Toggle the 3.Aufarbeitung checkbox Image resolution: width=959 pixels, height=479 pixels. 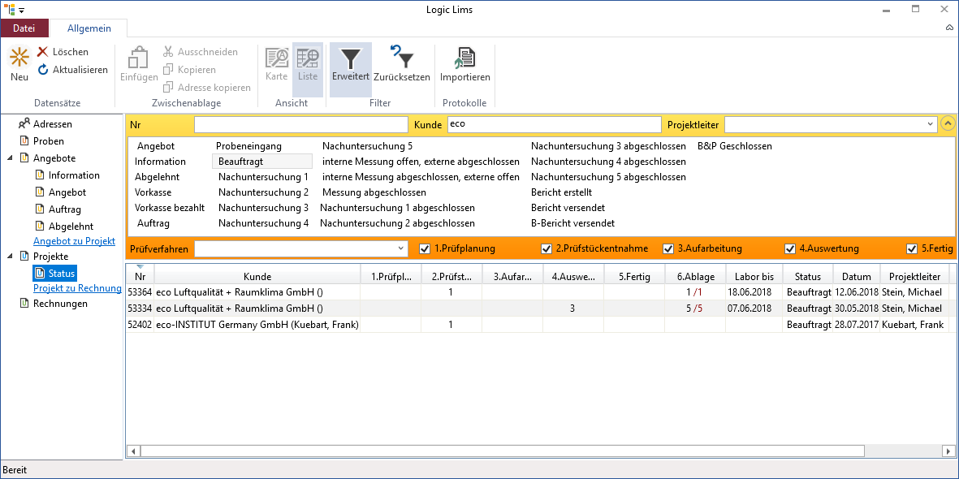[668, 248]
